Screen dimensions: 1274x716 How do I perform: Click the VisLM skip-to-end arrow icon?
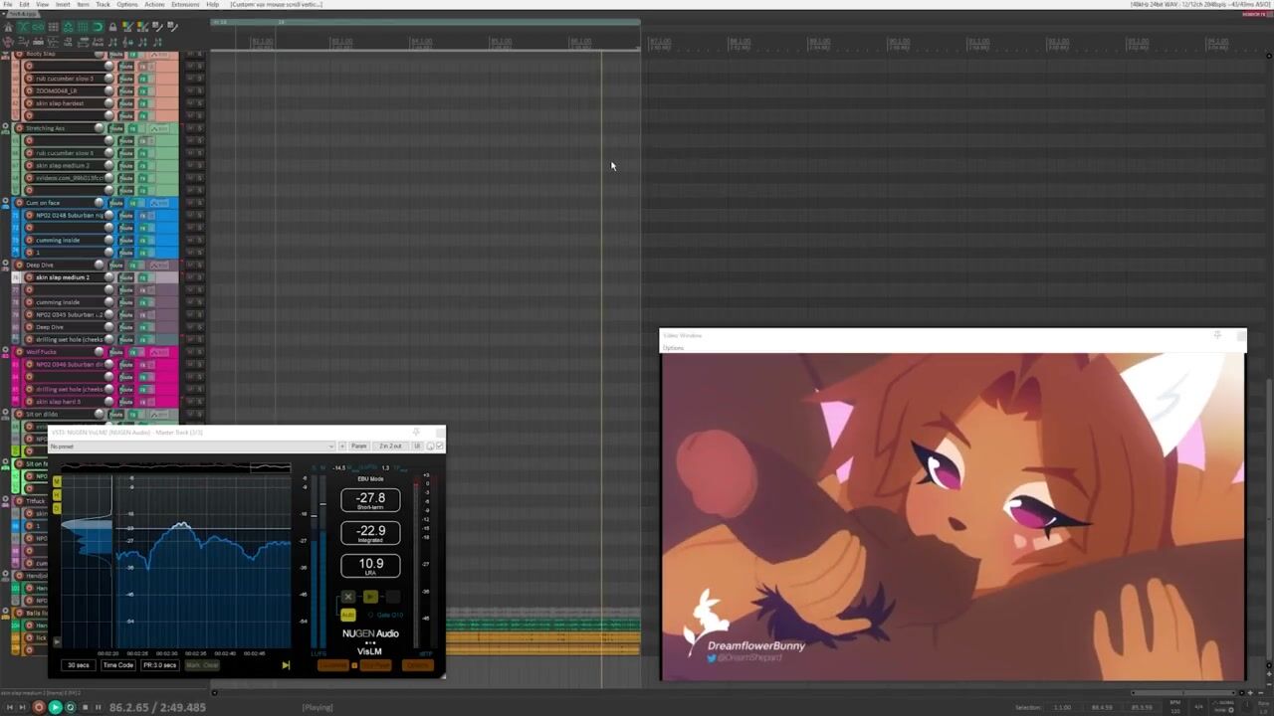(286, 665)
